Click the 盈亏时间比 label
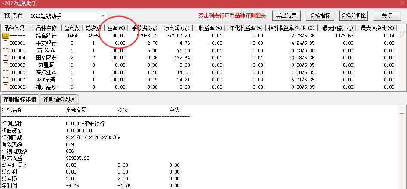The image size is (407, 189). click(14, 165)
